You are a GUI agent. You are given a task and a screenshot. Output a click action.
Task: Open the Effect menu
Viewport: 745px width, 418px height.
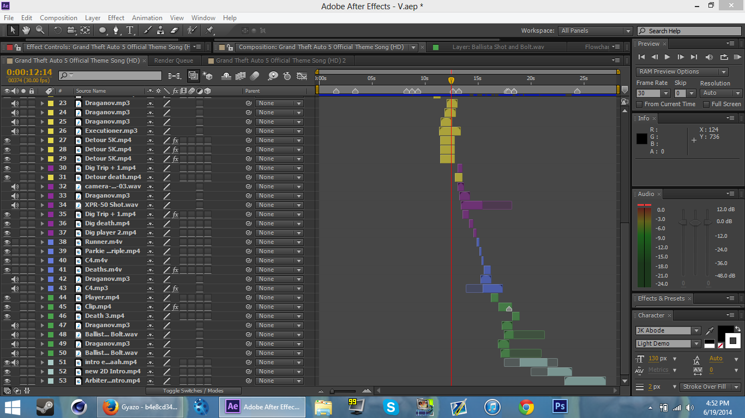[x=116, y=18]
